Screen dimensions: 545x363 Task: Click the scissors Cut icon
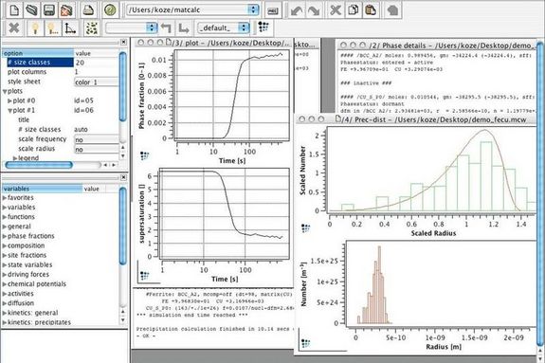point(336,10)
